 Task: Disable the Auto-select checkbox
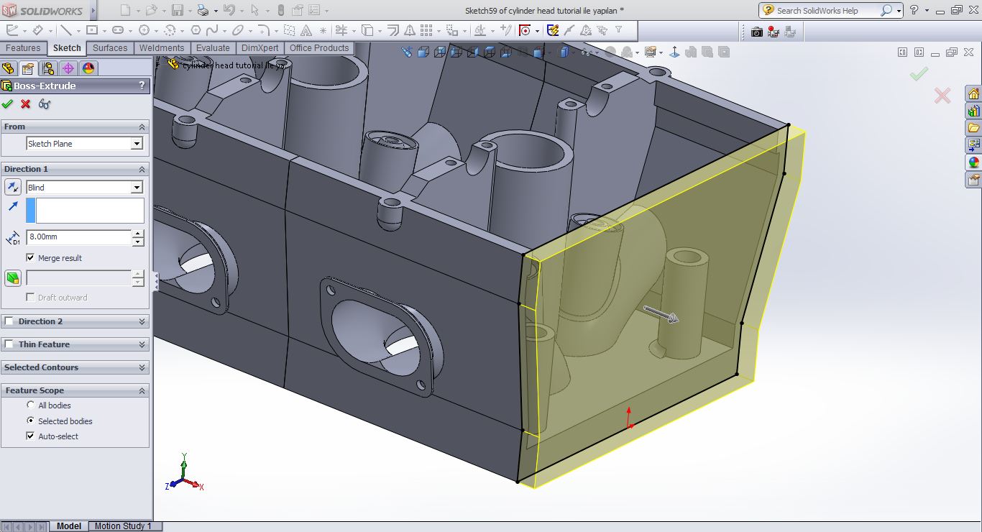(30, 436)
